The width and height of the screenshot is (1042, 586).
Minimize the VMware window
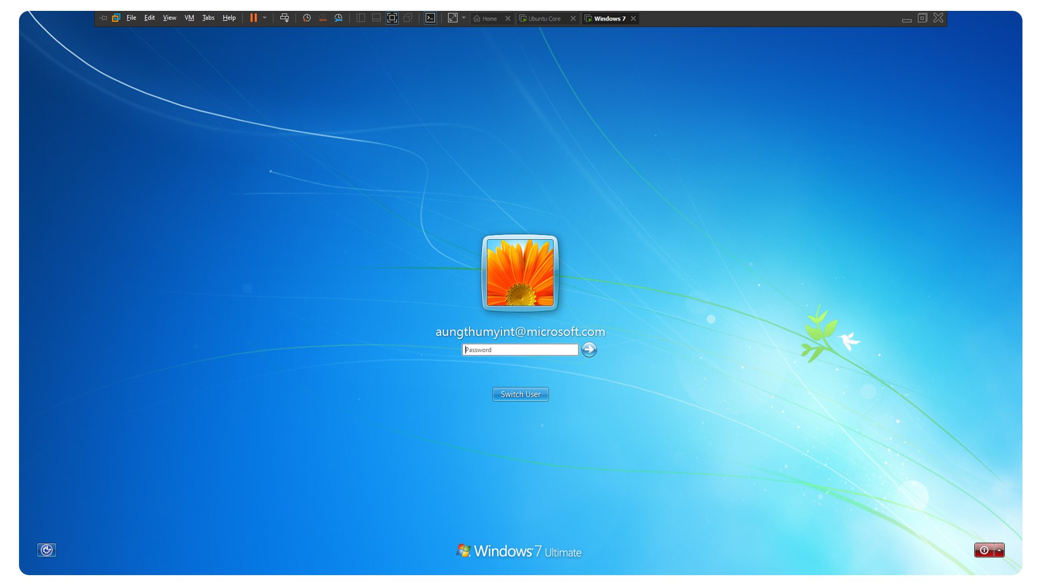pos(907,19)
